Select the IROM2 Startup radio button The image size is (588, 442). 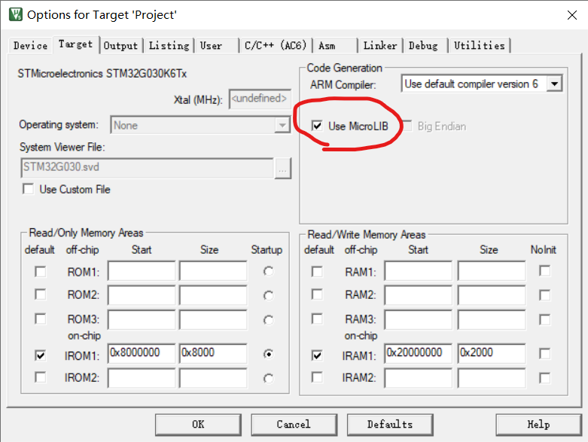(268, 378)
